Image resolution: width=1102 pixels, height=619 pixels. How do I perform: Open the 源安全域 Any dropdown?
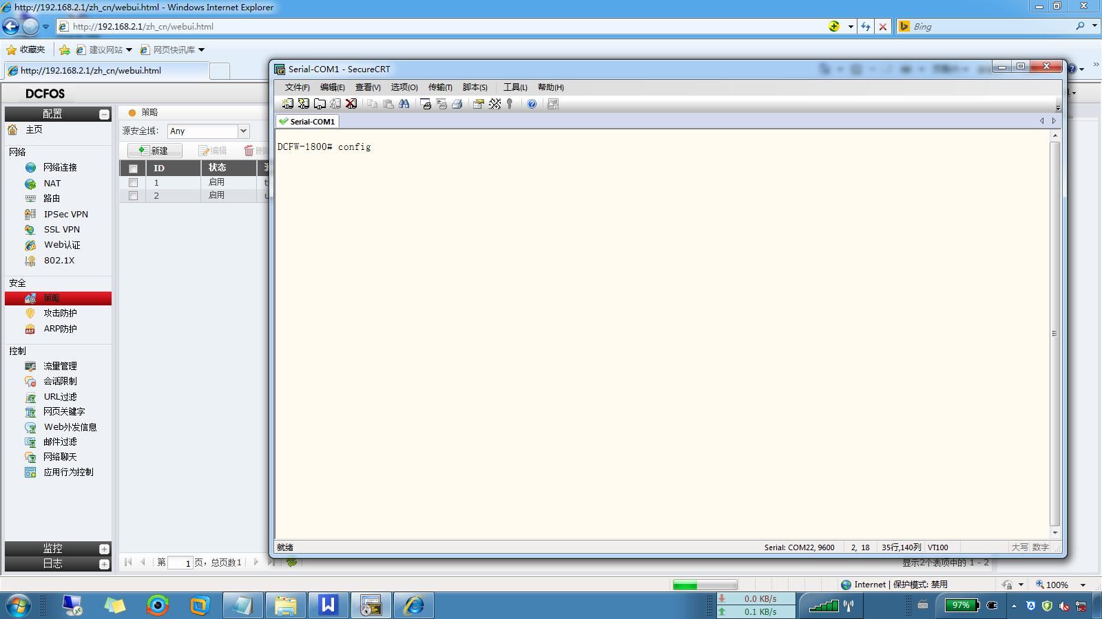pos(242,131)
